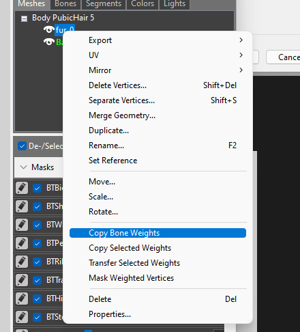Click edit pencil icon for BTBi slider
The width and height of the screenshot is (300, 332).
22,188
